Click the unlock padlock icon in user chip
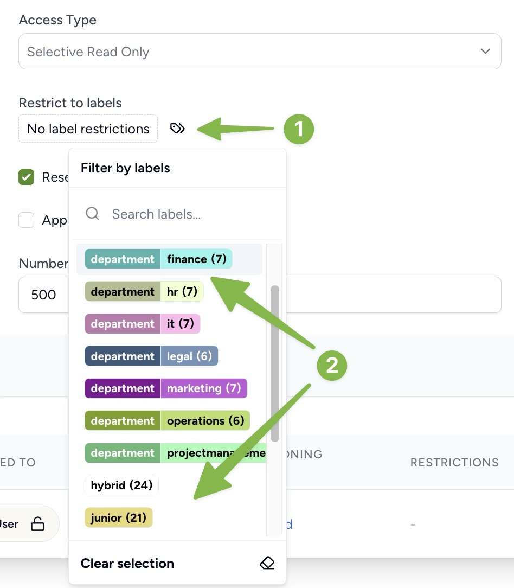Viewport: 514px width, 588px height. [37, 524]
